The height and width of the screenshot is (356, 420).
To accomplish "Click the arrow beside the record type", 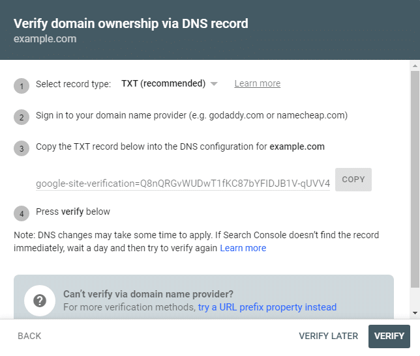I will click(214, 84).
